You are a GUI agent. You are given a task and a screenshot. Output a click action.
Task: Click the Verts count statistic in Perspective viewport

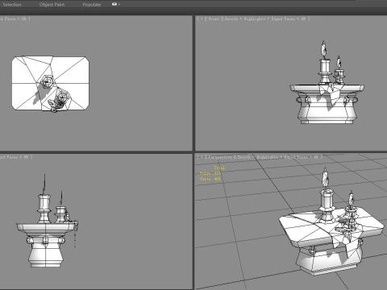point(210,179)
